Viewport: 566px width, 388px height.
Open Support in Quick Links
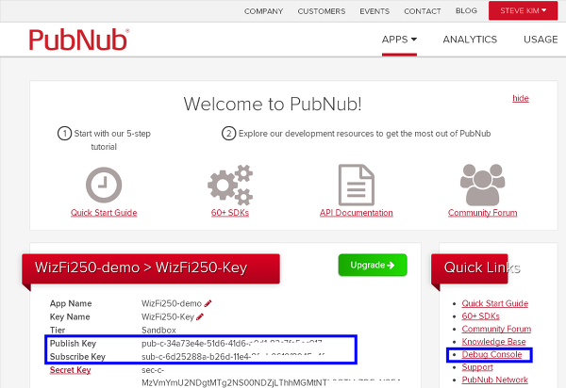point(477,367)
